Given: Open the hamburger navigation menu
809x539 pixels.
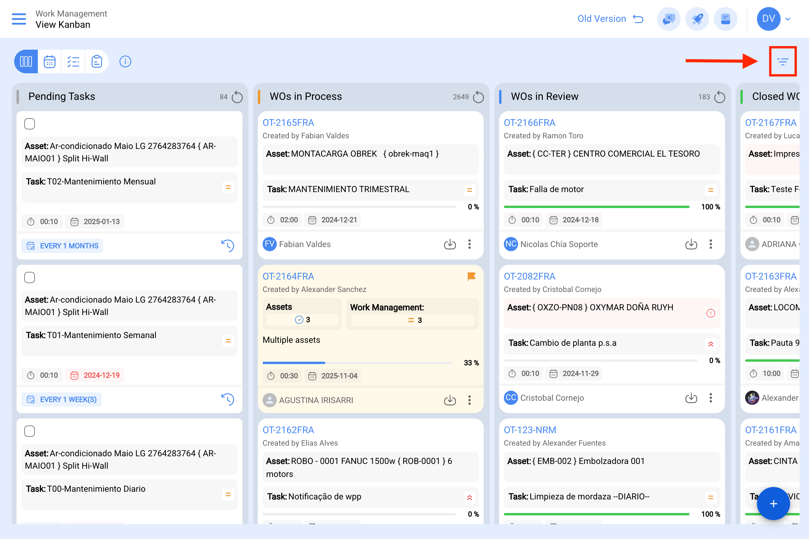Looking at the screenshot, I should pyautogui.click(x=19, y=19).
